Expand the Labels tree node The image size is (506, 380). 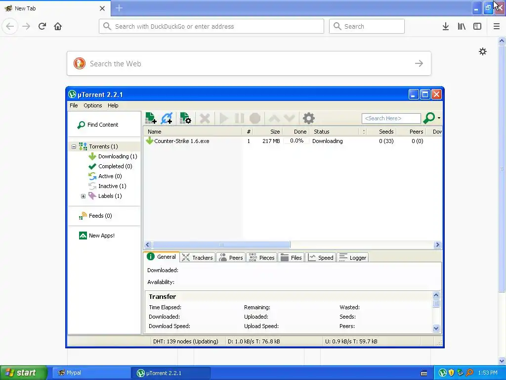83,196
